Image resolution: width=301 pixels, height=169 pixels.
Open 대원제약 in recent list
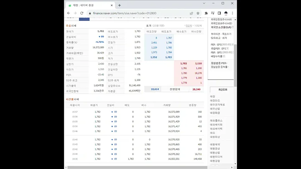(x=215, y=144)
